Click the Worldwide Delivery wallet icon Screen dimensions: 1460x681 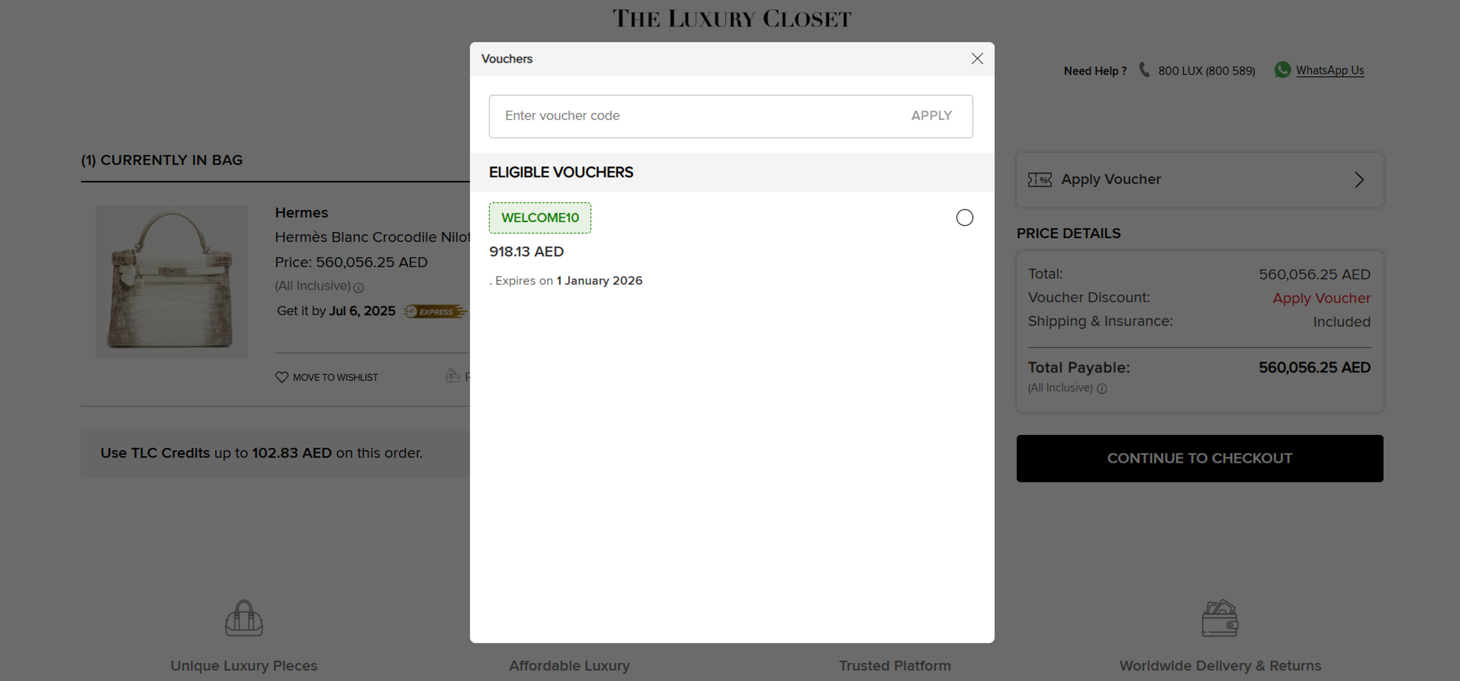pyautogui.click(x=1220, y=618)
